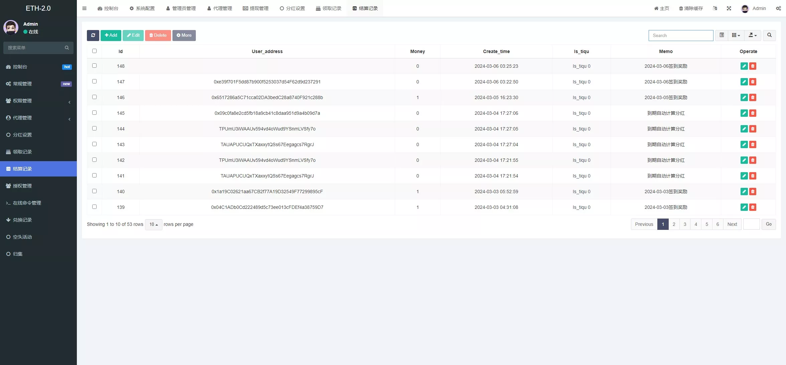Click the fullscreen expand icon in top bar
The image size is (786, 365).
point(729,8)
